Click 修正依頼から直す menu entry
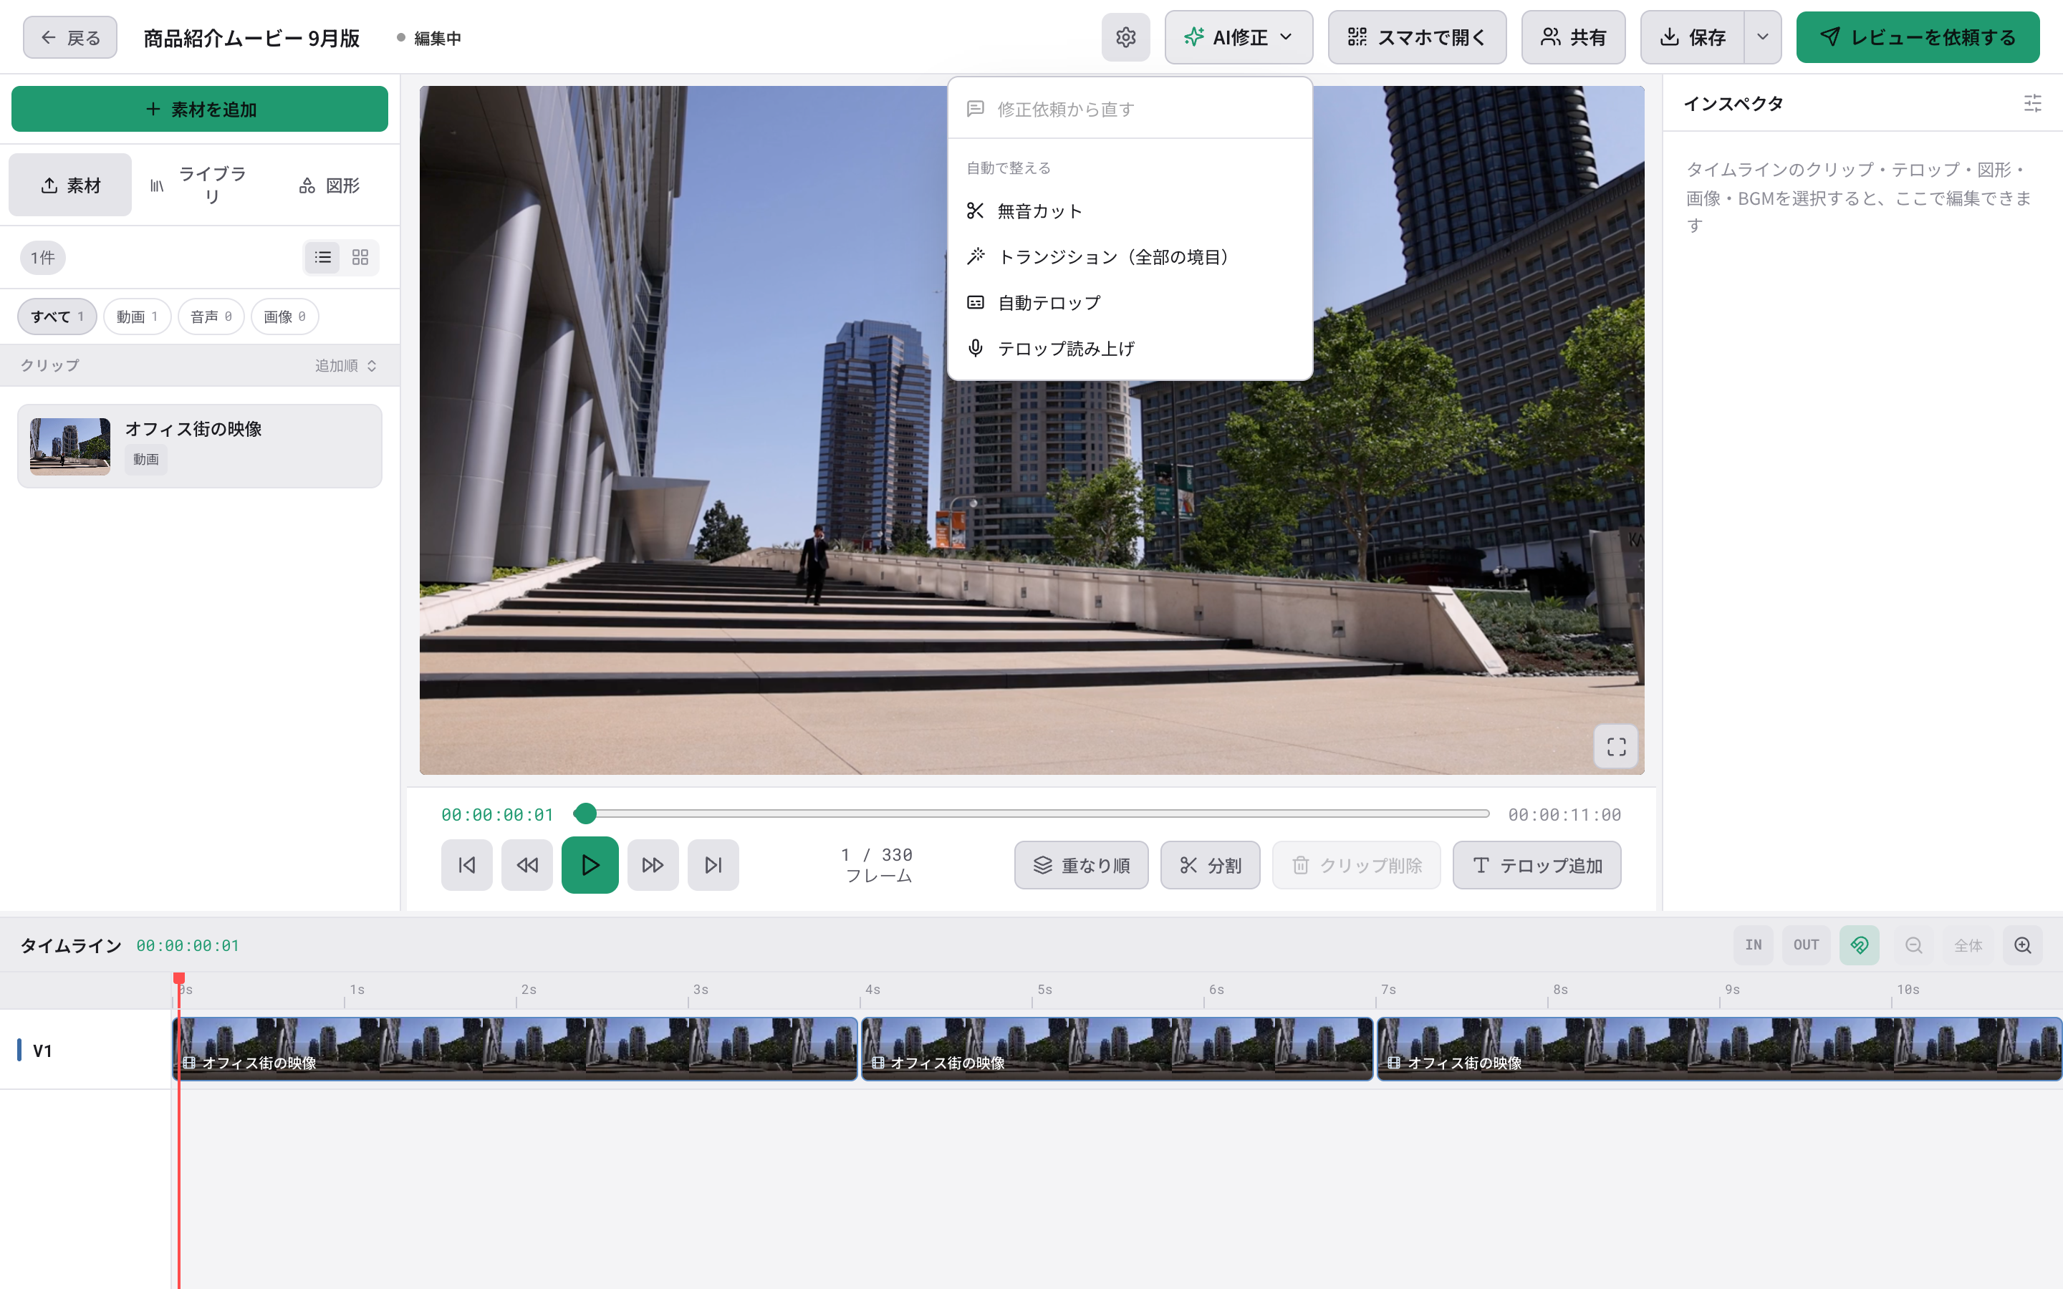Screen dimensions: 2063x1289 click(1130, 109)
